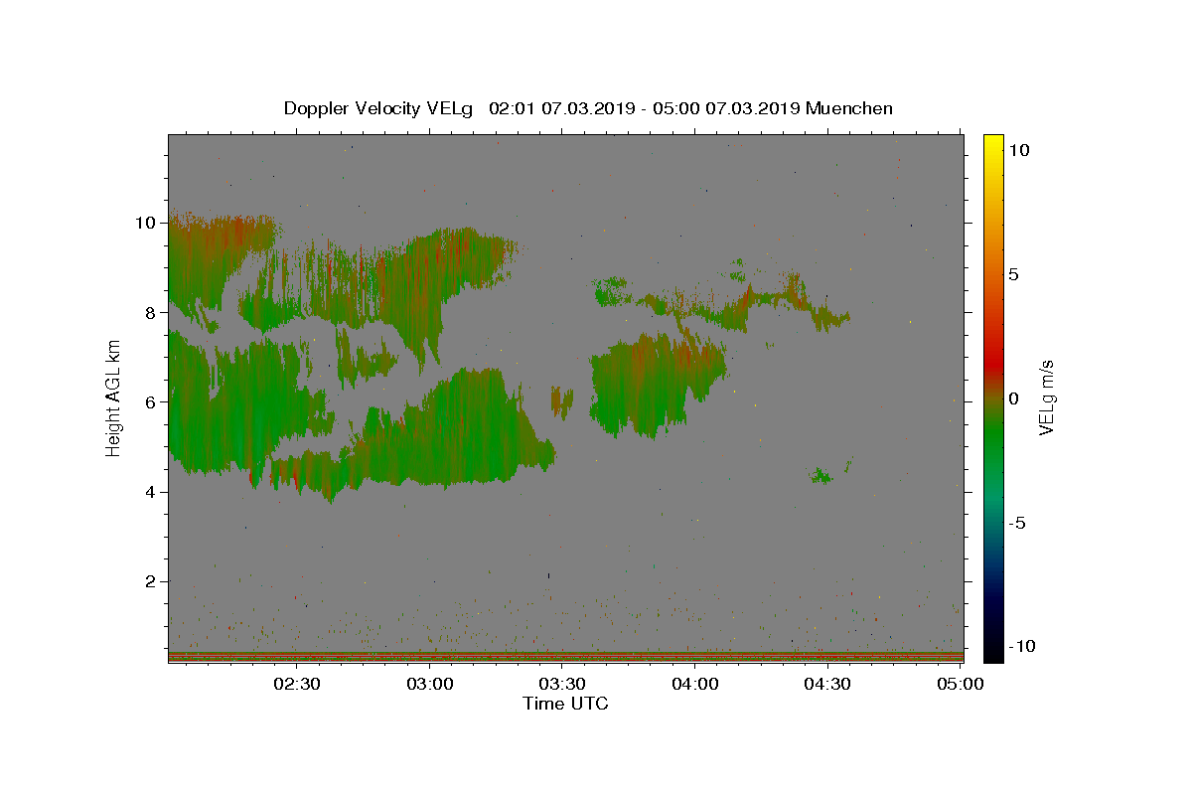Click the 'Muenchen' location text in title

coord(849,108)
